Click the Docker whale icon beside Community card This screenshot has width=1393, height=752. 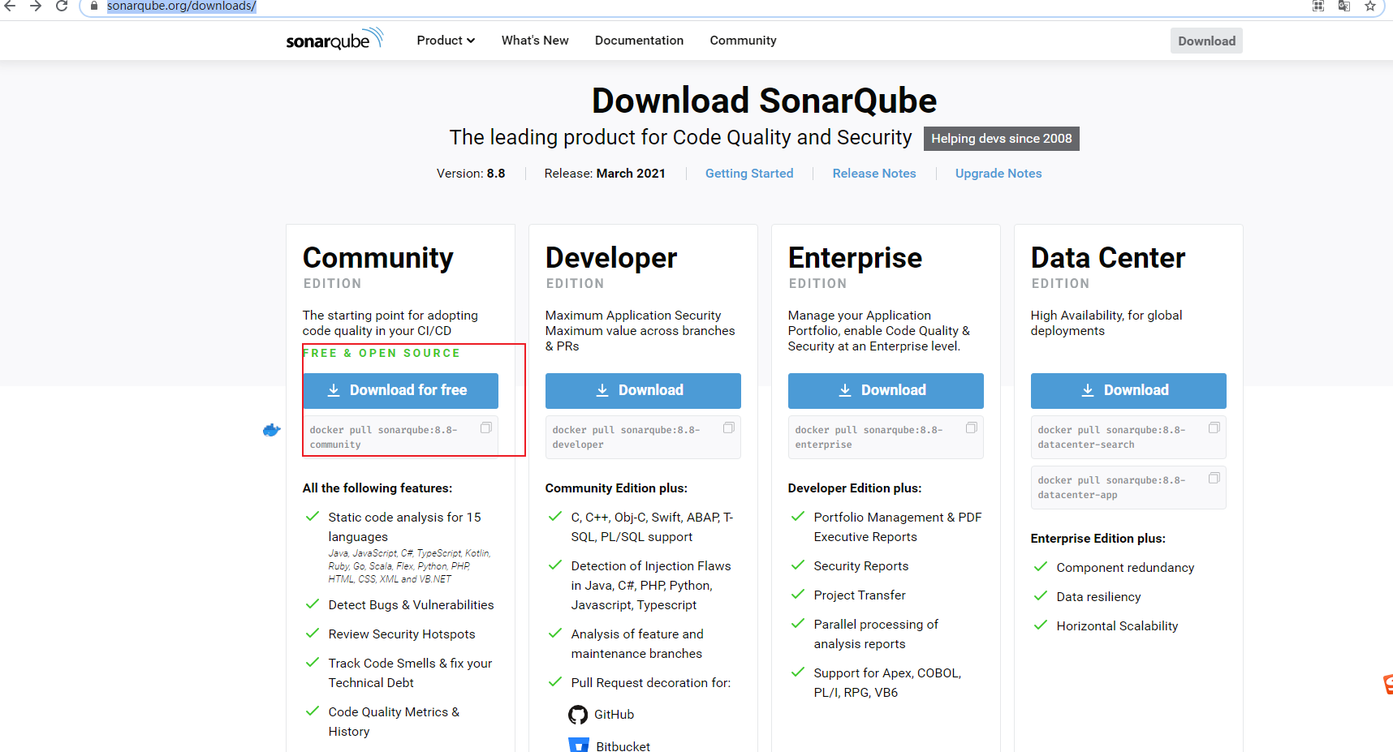coord(271,431)
